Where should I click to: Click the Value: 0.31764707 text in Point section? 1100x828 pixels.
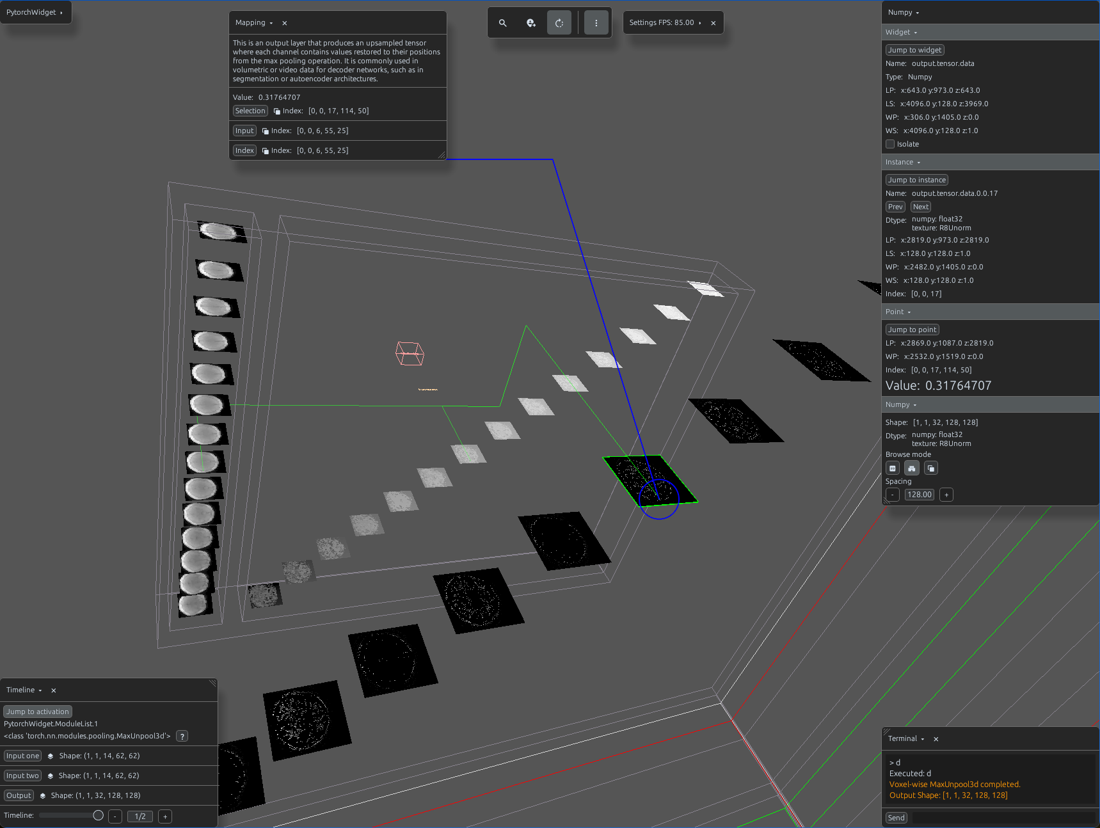pyautogui.click(x=939, y=385)
